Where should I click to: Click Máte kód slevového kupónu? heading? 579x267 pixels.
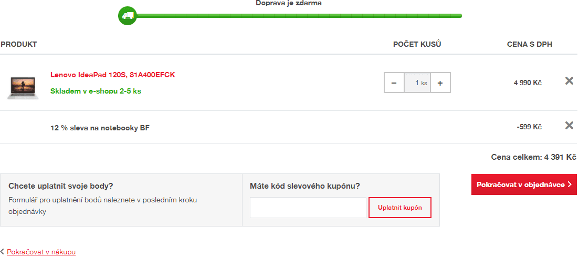[305, 186]
